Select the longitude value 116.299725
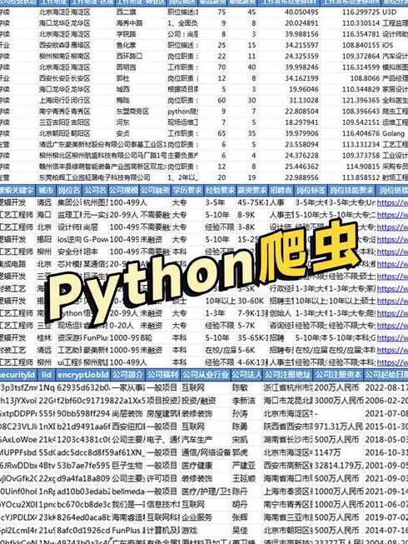Image resolution: width=408 pixels, height=544 pixels. [x=361, y=12]
